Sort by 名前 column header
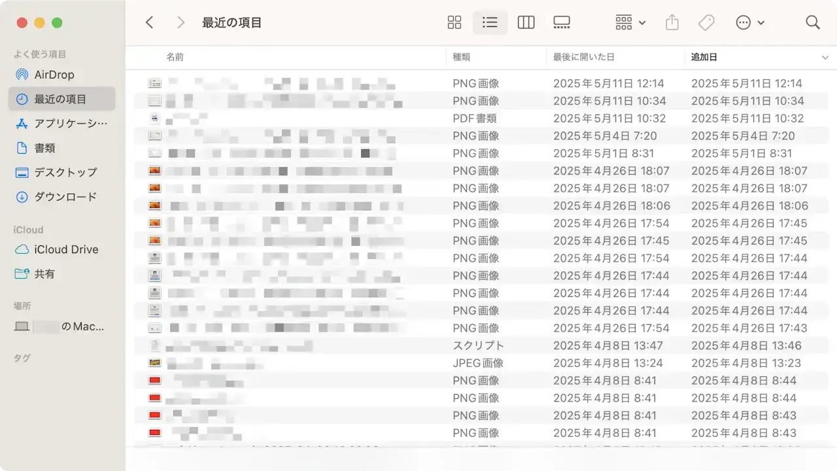This screenshot has height=471, width=837. tap(175, 58)
